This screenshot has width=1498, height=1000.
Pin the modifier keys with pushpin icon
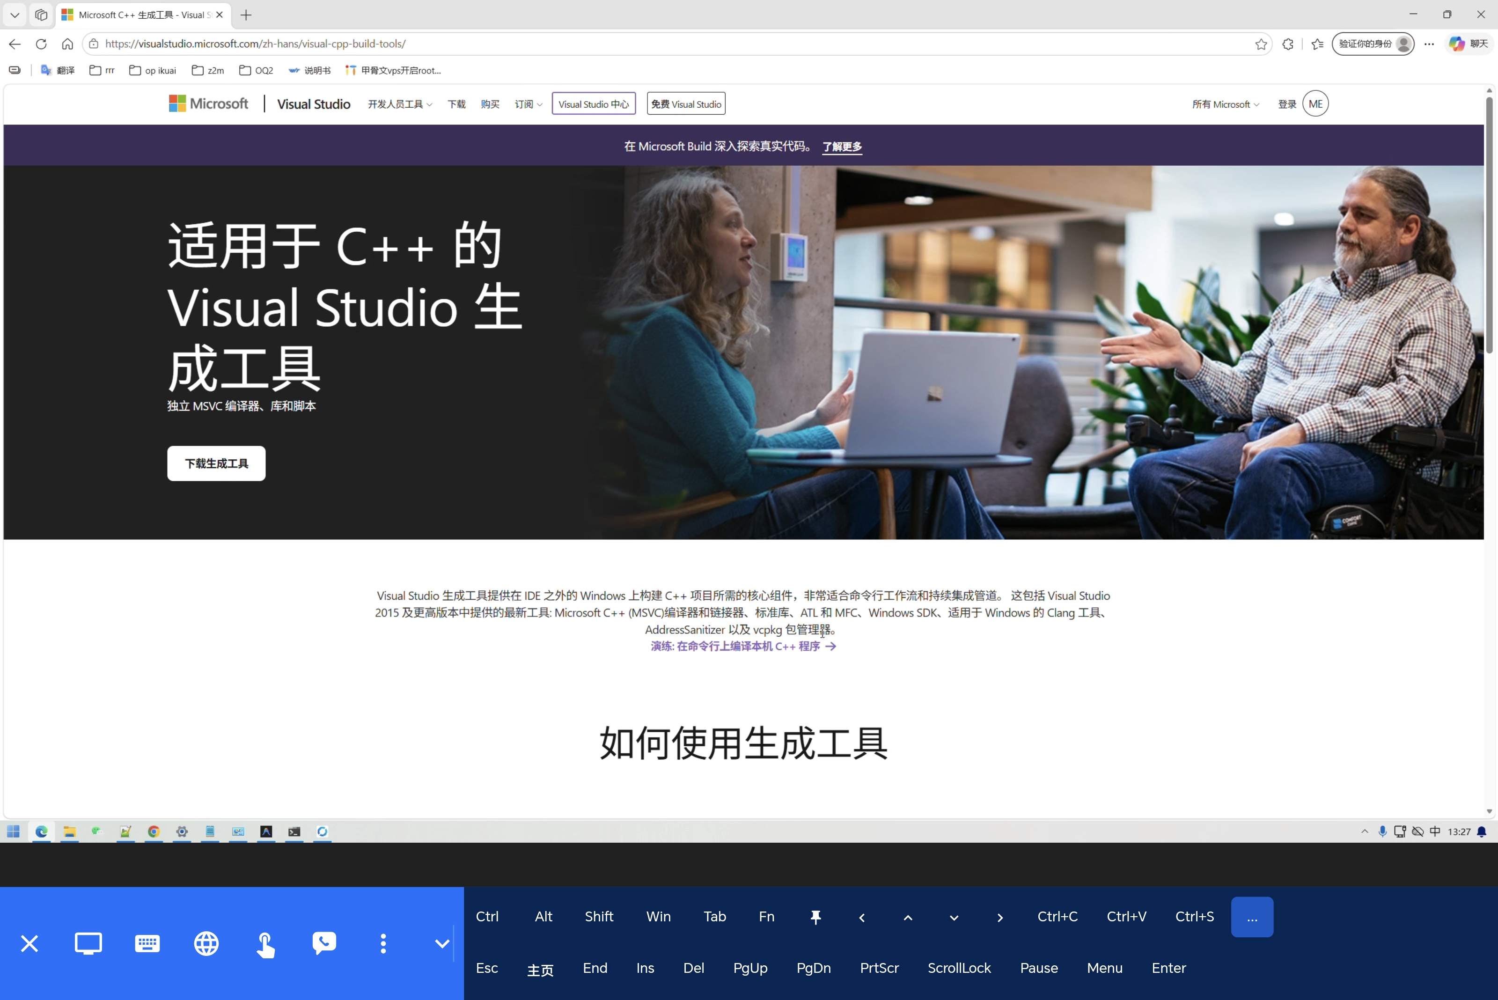(x=815, y=917)
